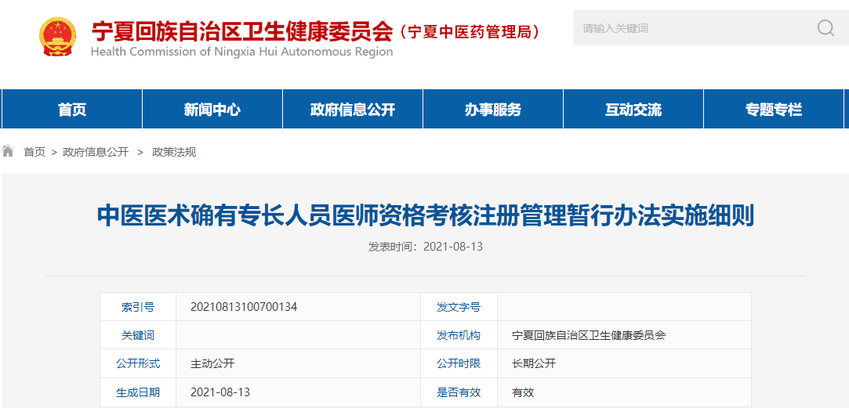Click the national emblem logo
Viewport: 849px width, 408px height.
[58, 36]
